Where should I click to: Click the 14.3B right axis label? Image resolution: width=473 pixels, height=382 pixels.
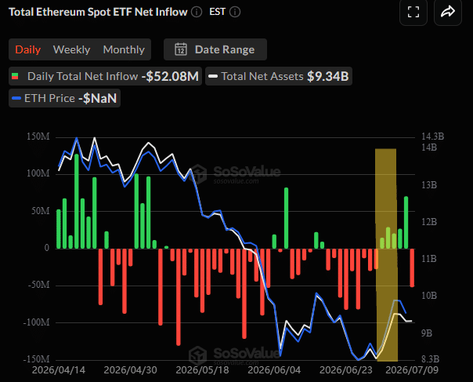[432, 136]
